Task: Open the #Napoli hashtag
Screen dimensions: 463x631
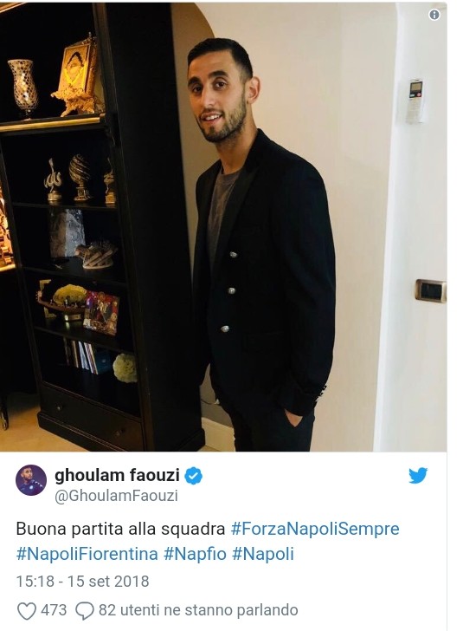Action: [263, 554]
